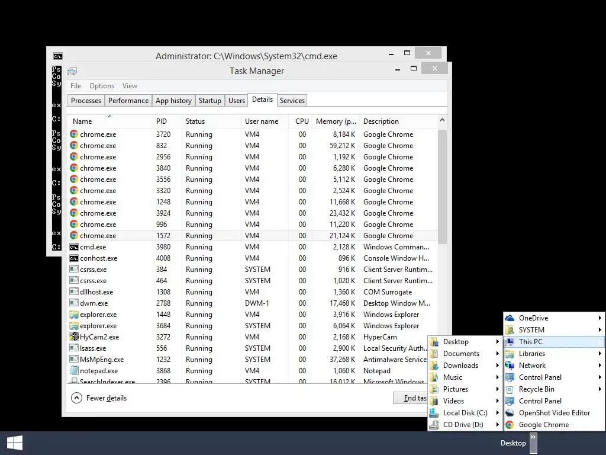606x455 pixels.
Task: Sort by the Name column header
Action: coord(109,121)
